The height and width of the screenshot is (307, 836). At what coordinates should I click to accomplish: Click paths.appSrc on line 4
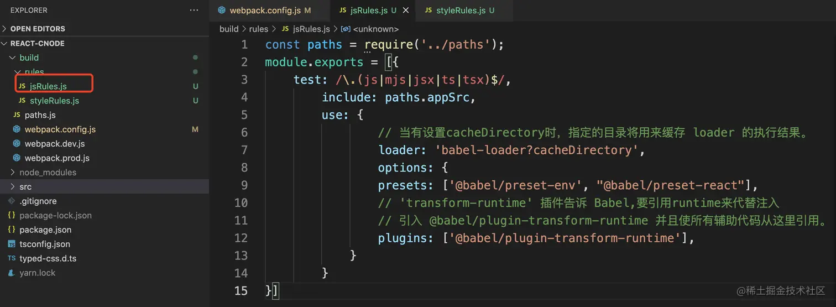[x=427, y=97]
